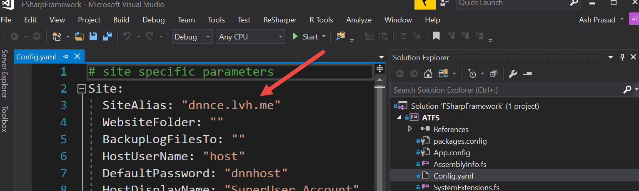Viewport: 639px width, 191px height.
Task: Expand the References node
Action: point(410,129)
